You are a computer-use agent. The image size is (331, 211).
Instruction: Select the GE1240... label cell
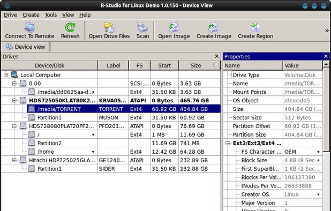113,160
